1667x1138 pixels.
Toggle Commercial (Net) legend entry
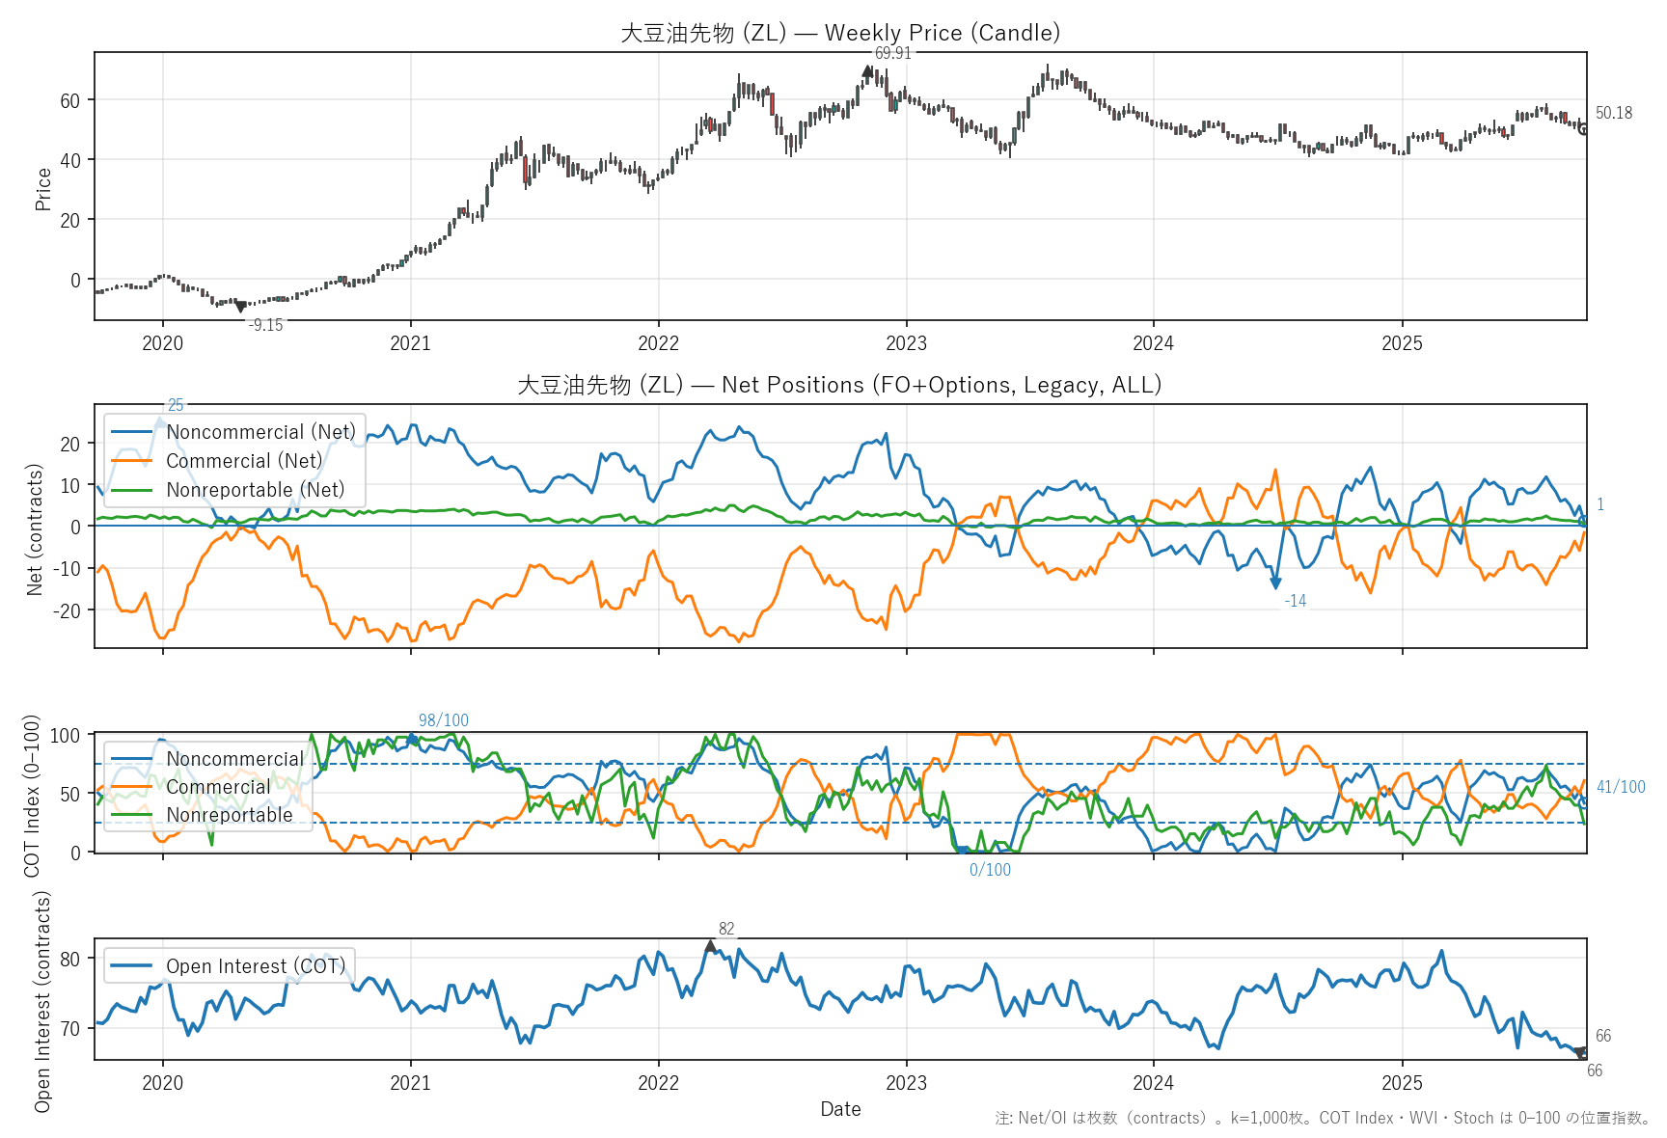[x=244, y=461]
